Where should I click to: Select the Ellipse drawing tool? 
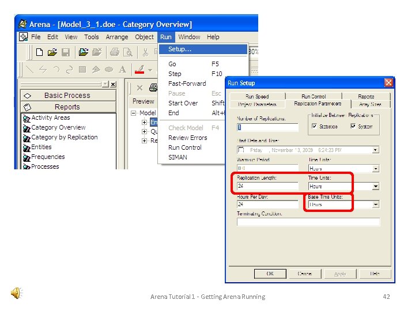click(x=109, y=70)
